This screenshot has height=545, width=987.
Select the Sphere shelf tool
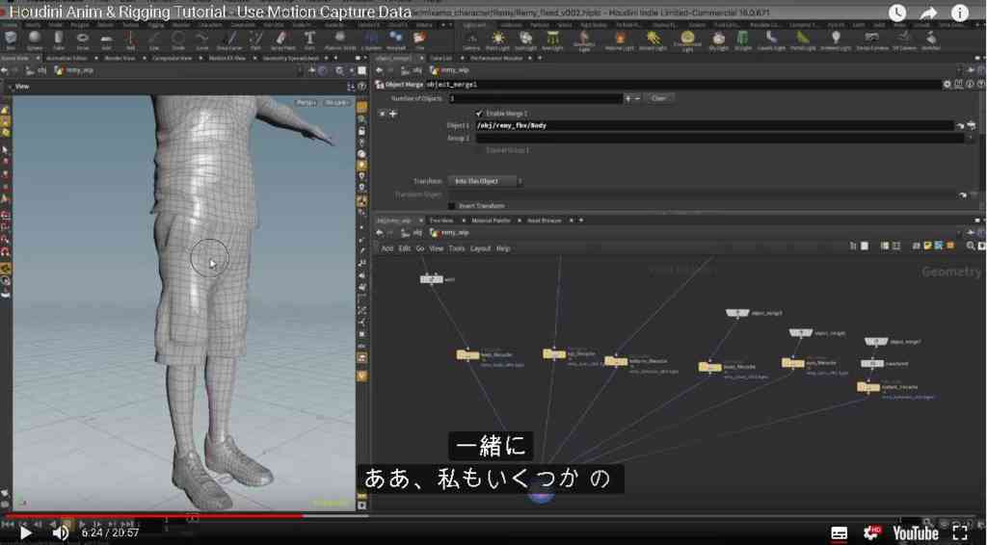point(35,40)
